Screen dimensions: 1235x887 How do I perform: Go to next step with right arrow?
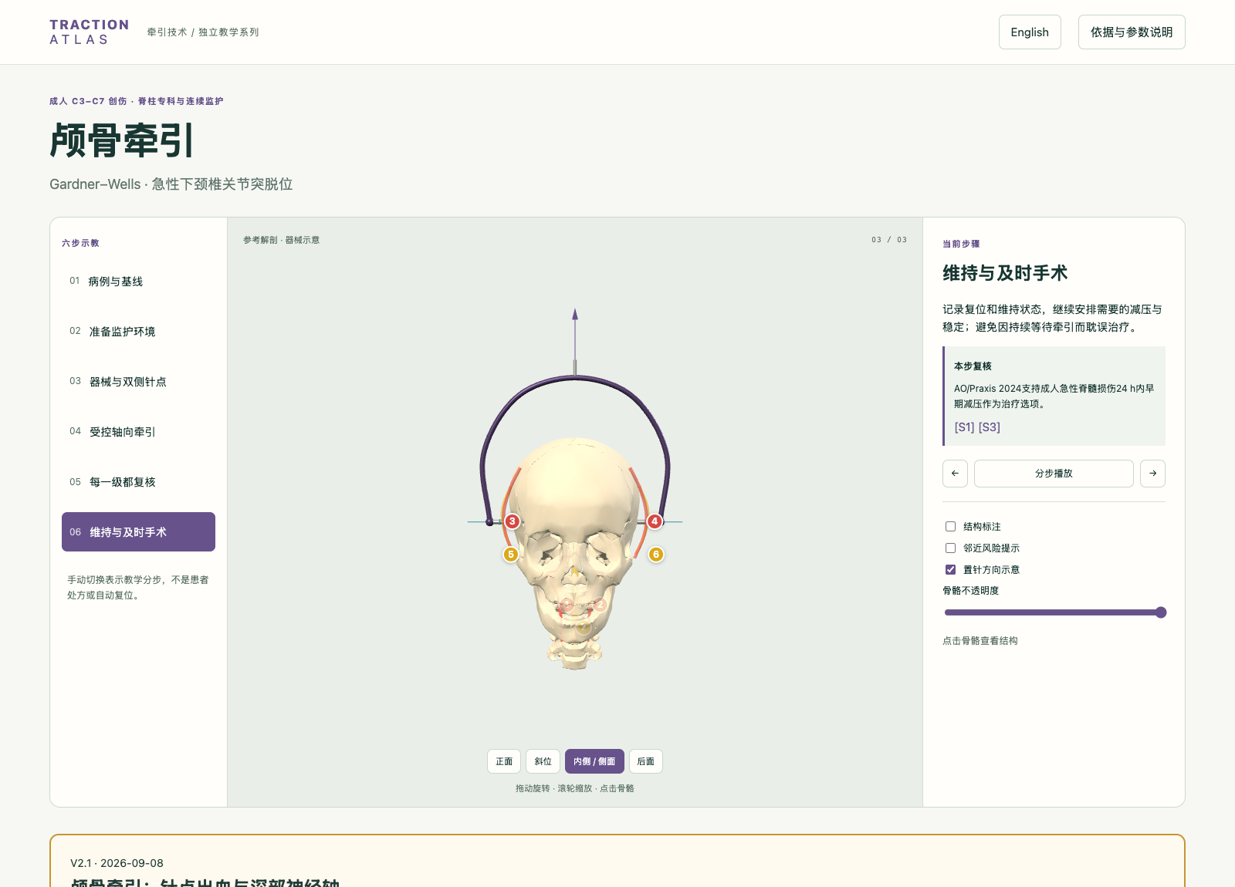[x=1152, y=474]
